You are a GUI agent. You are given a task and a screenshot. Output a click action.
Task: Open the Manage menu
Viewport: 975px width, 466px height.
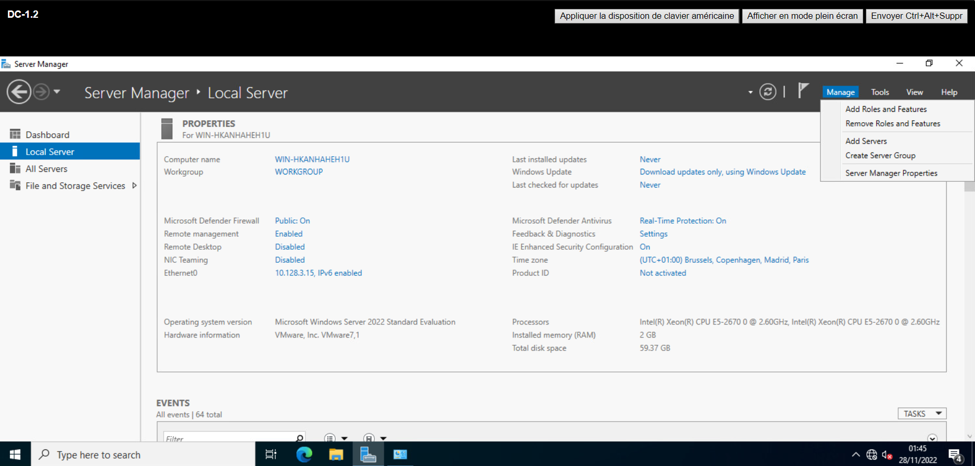[x=841, y=92]
